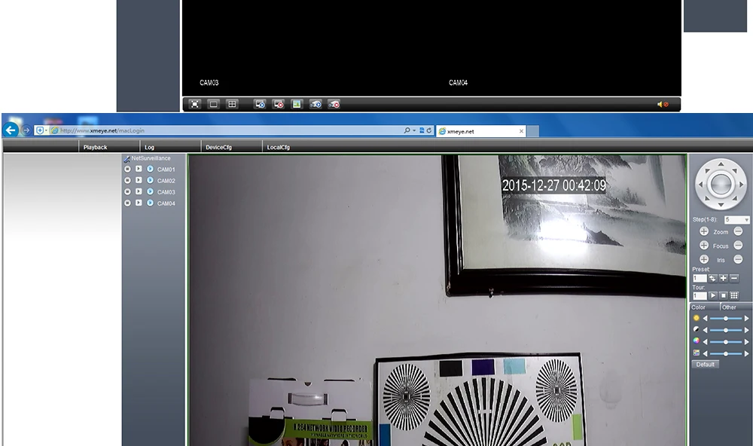Click the Default color reset button
753x446 pixels.
pyautogui.click(x=705, y=365)
